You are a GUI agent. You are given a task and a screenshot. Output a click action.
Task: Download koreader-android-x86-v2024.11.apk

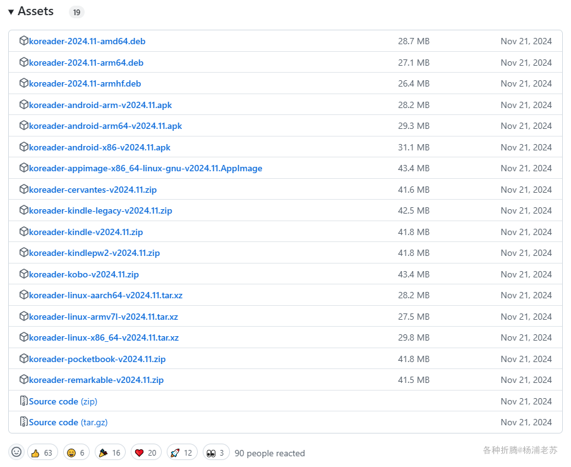[x=99, y=147]
